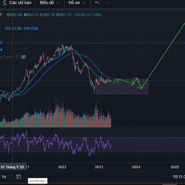Click the 2025 label on the time axis
185x185 pixels.
click(x=175, y=167)
